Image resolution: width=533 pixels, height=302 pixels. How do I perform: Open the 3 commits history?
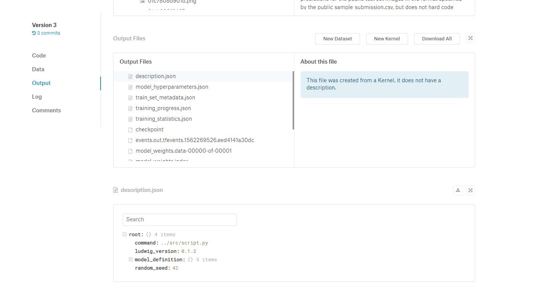coord(48,33)
